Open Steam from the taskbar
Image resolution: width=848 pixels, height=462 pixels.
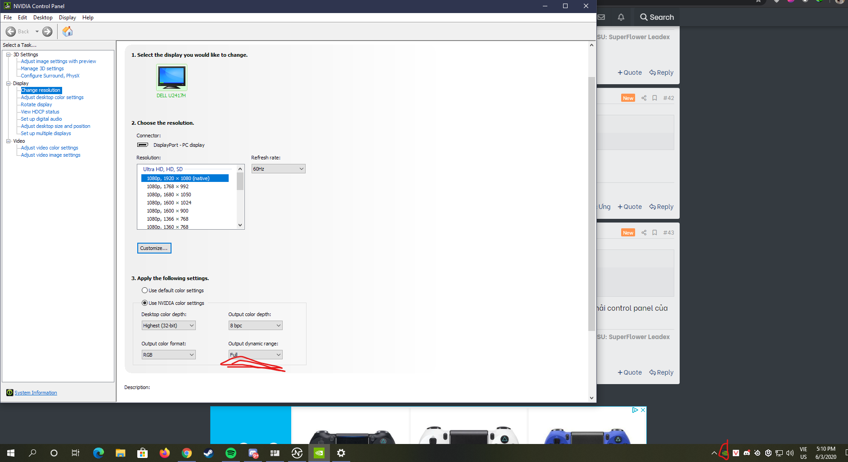pyautogui.click(x=208, y=453)
